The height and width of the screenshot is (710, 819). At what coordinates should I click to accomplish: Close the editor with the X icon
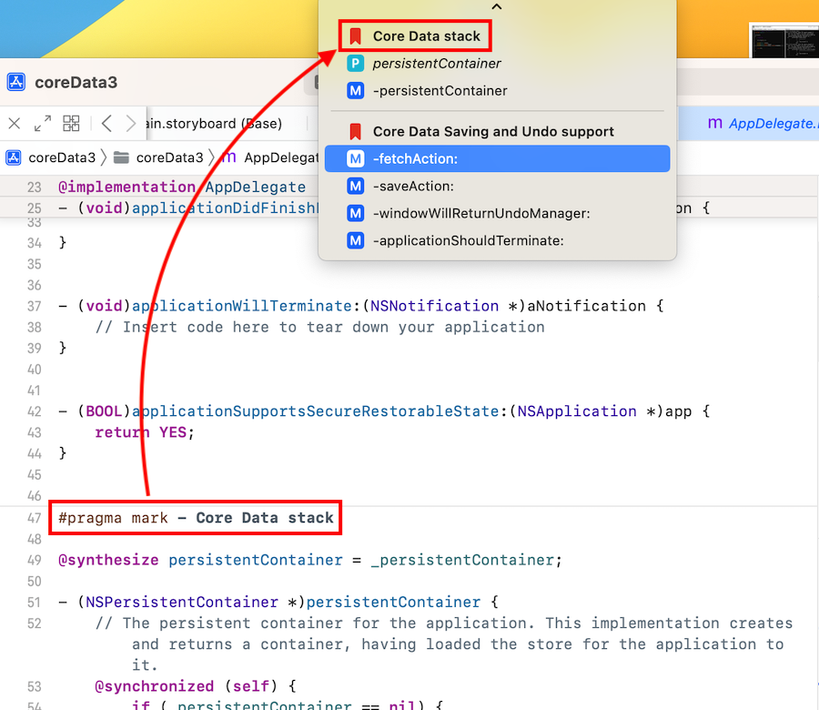pos(14,123)
